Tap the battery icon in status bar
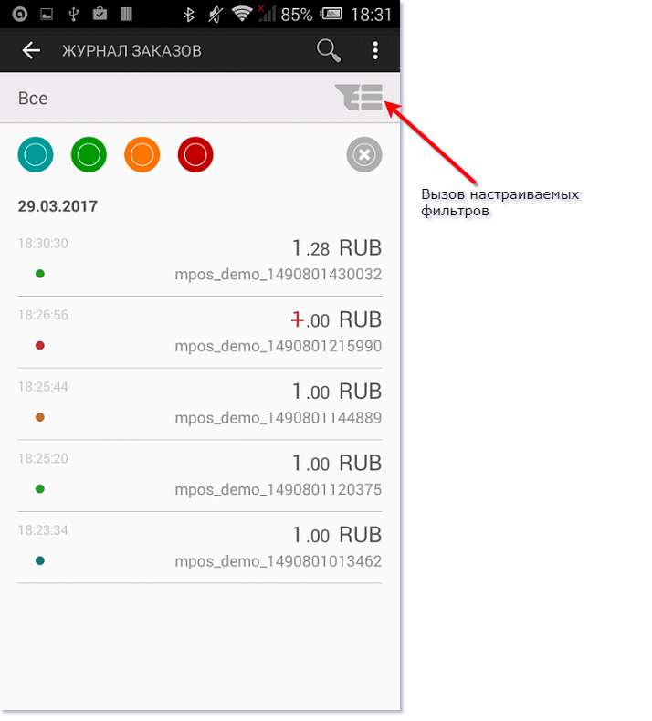 pos(334,15)
